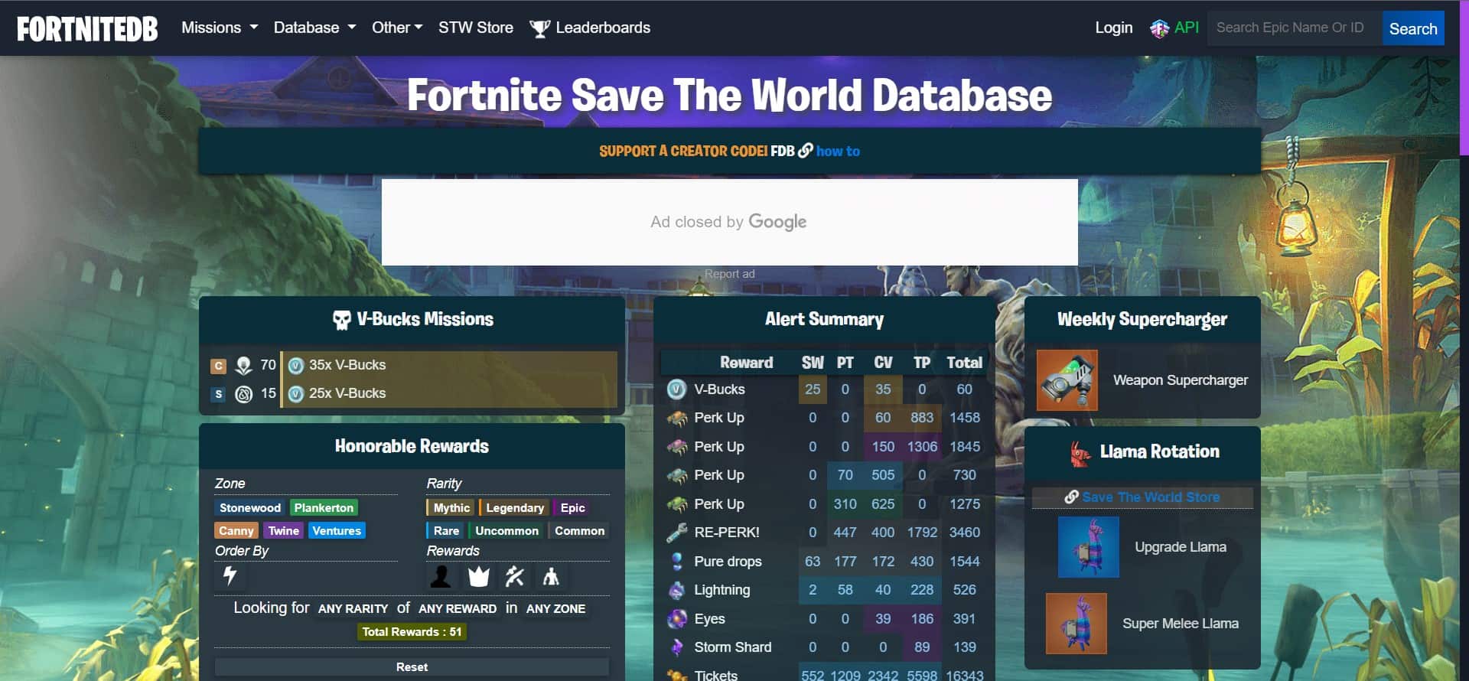Open the Leaderboards page
The height and width of the screenshot is (681, 1469).
[603, 28]
